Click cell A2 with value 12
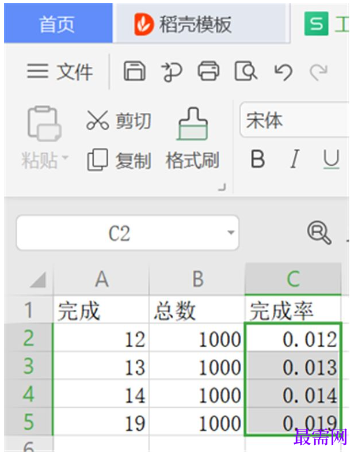Screen dimensions: 358x455 101,338
